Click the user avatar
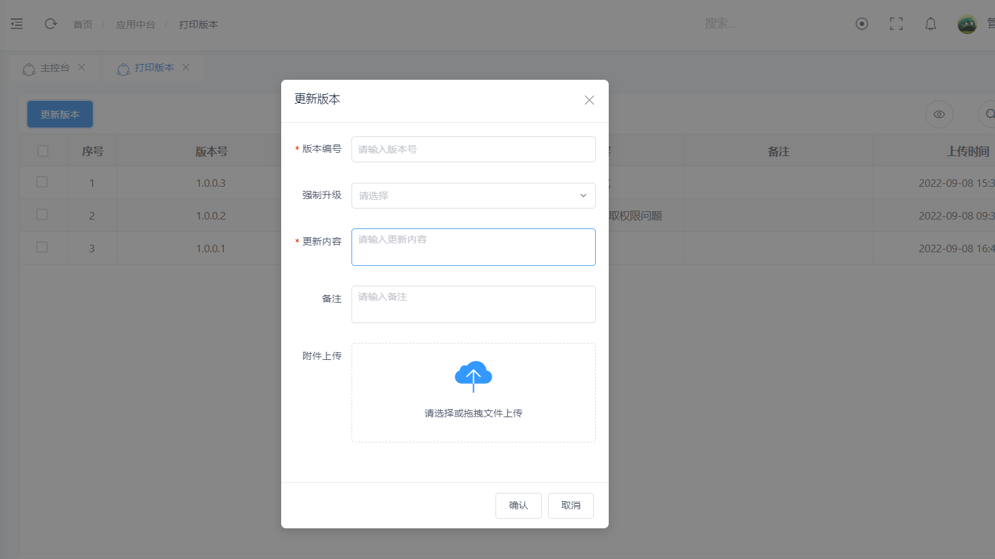 click(967, 24)
